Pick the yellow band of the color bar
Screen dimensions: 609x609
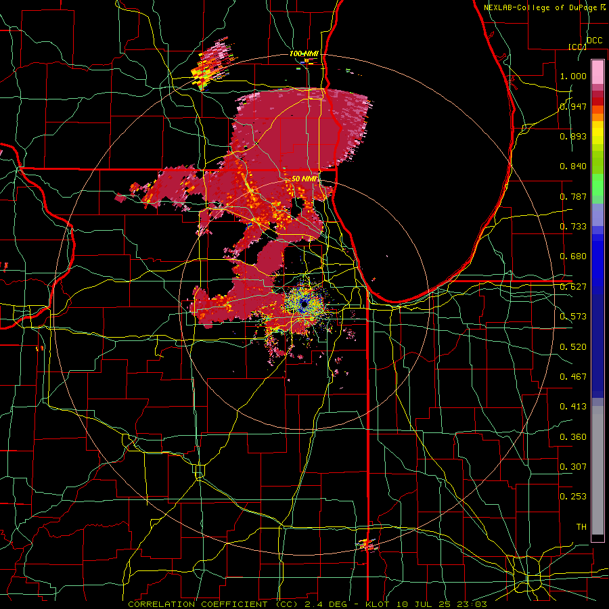(597, 133)
